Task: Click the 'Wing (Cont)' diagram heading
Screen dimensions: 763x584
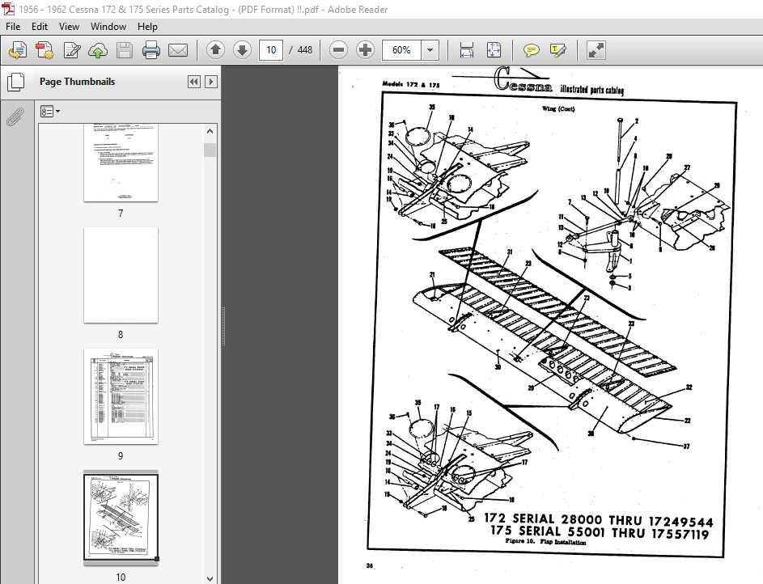Action: 558,109
